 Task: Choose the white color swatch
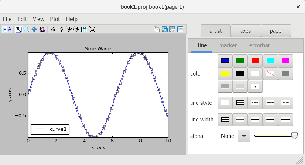[255, 74]
